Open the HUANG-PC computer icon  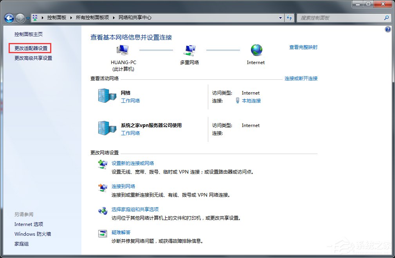(x=123, y=49)
